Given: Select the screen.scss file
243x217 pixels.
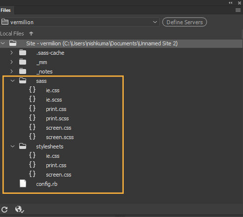Looking at the screenshot, I should click(x=60, y=137).
